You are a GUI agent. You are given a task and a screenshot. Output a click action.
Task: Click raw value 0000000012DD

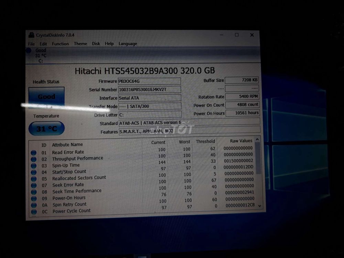(x=238, y=167)
